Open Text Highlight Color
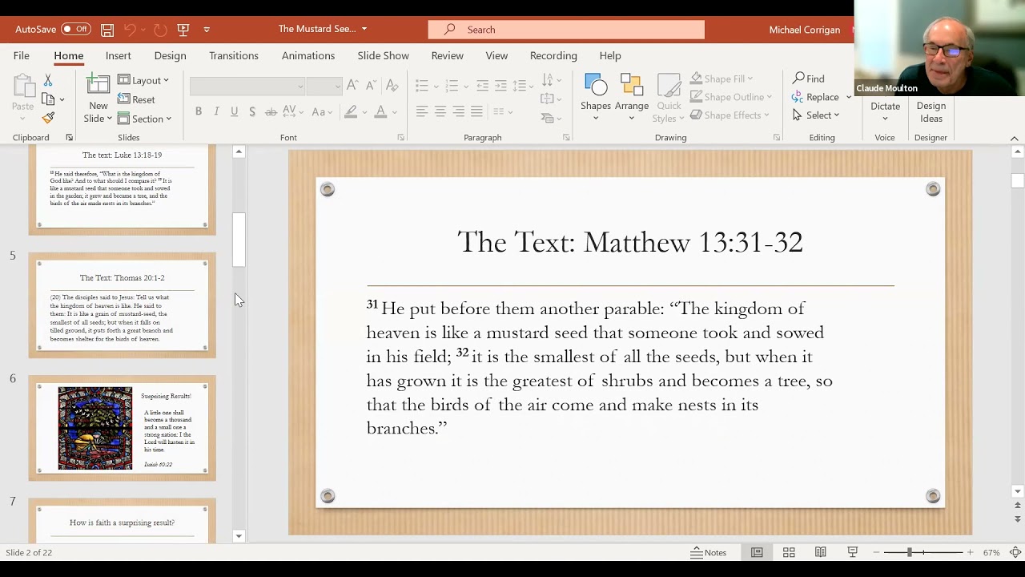Screen dimensions: 1025x577 [351, 111]
